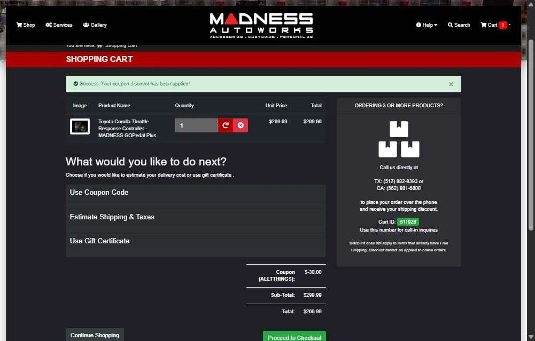Click the CA phone number

(404, 188)
